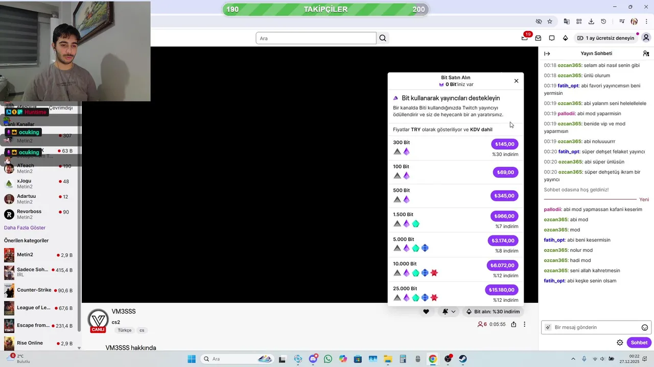Click the VM3SSS channel name
654x367 pixels.
[124, 311]
